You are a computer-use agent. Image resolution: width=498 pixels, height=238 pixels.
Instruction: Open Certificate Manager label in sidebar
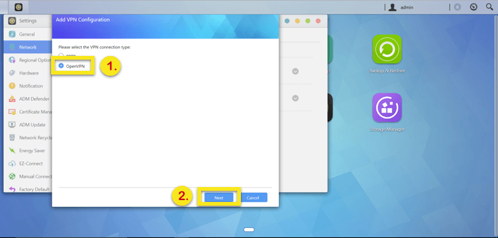pyautogui.click(x=35, y=112)
